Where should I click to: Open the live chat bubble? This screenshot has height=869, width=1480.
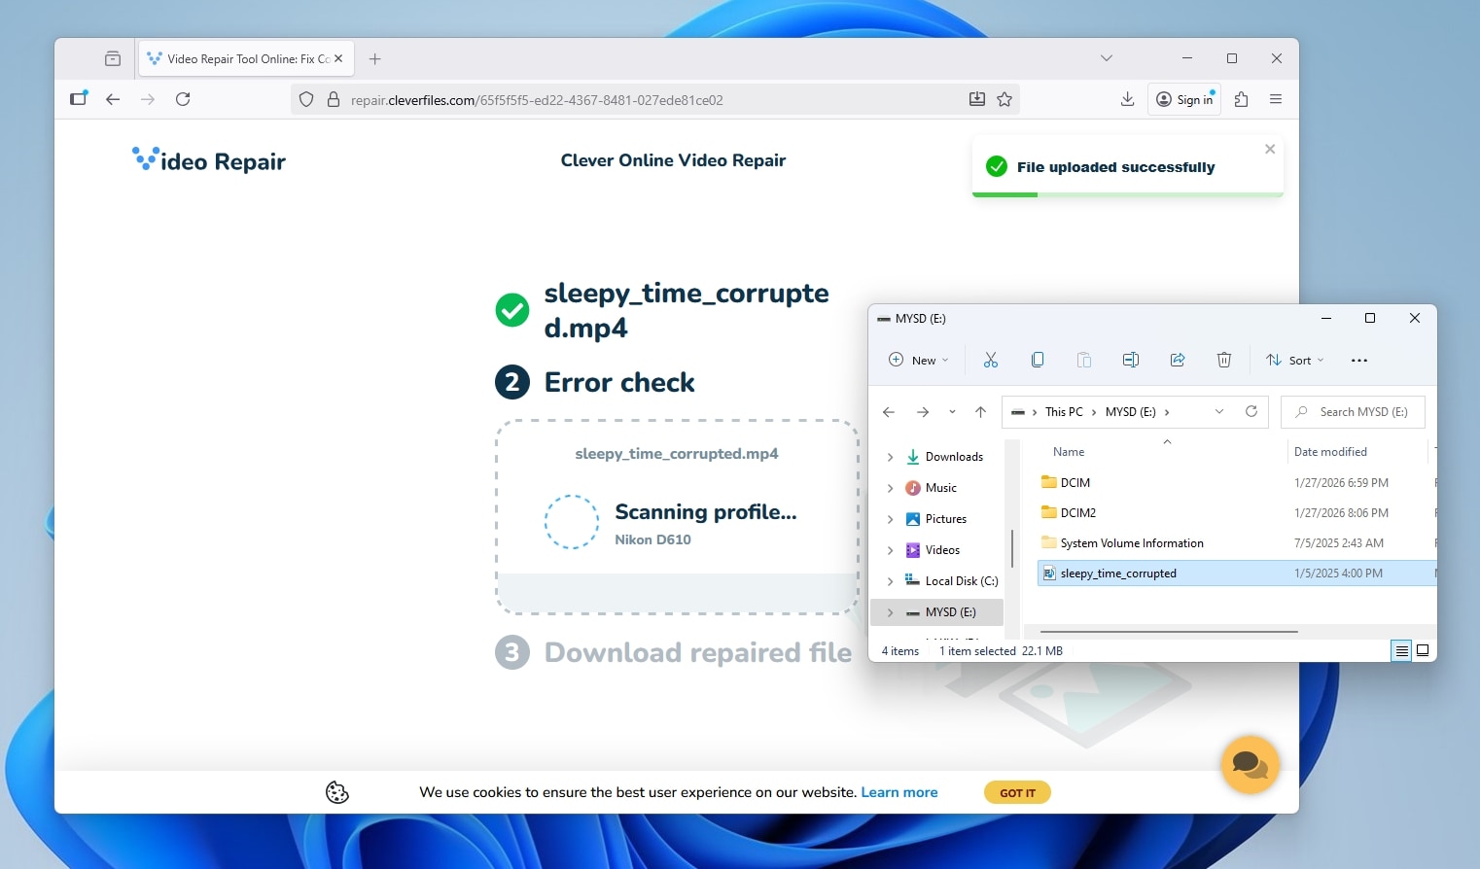[x=1250, y=765]
